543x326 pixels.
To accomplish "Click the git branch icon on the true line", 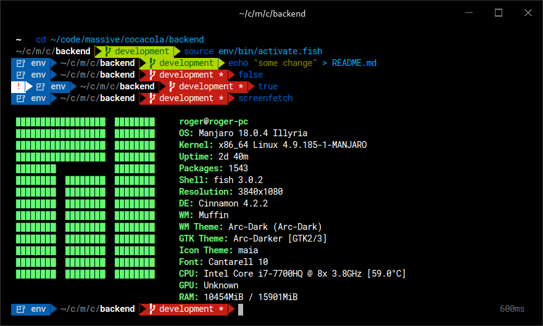I will pos(172,87).
